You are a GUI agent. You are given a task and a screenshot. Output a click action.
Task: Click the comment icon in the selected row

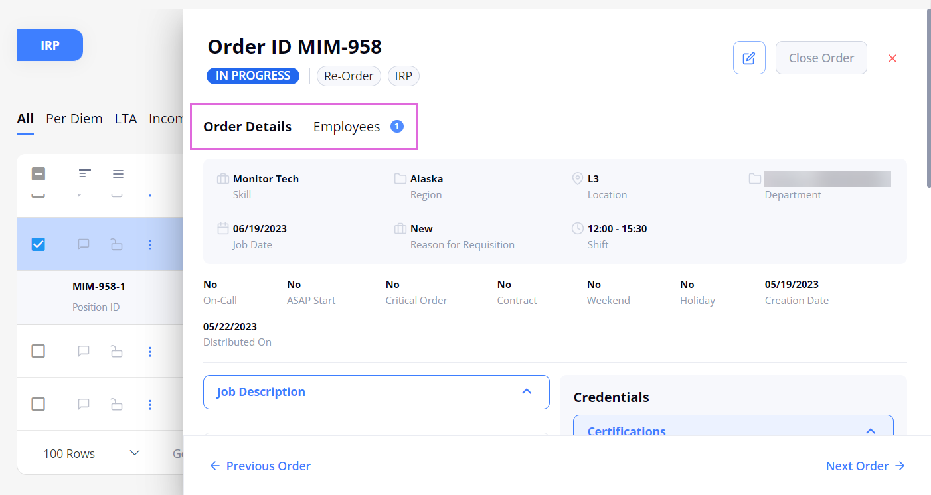[84, 244]
